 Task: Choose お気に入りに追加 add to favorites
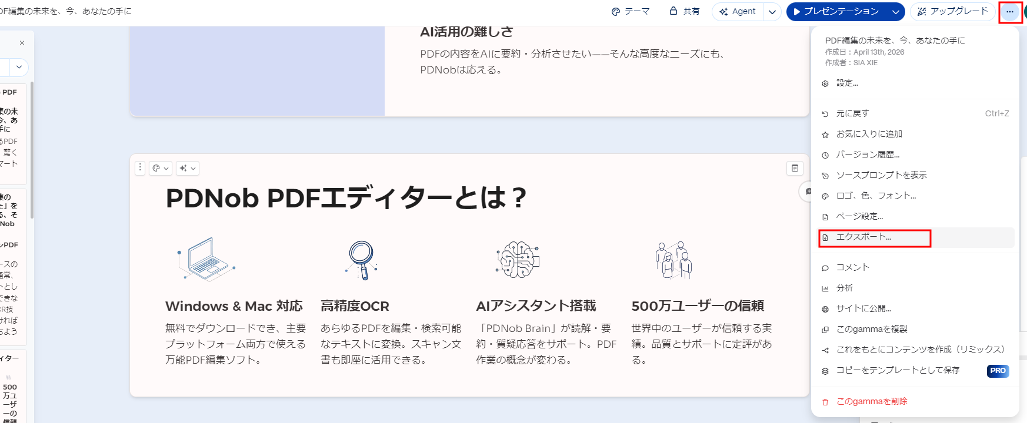[915, 134]
